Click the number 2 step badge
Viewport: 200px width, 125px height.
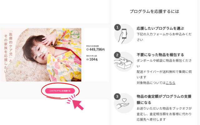(x=117, y=55)
